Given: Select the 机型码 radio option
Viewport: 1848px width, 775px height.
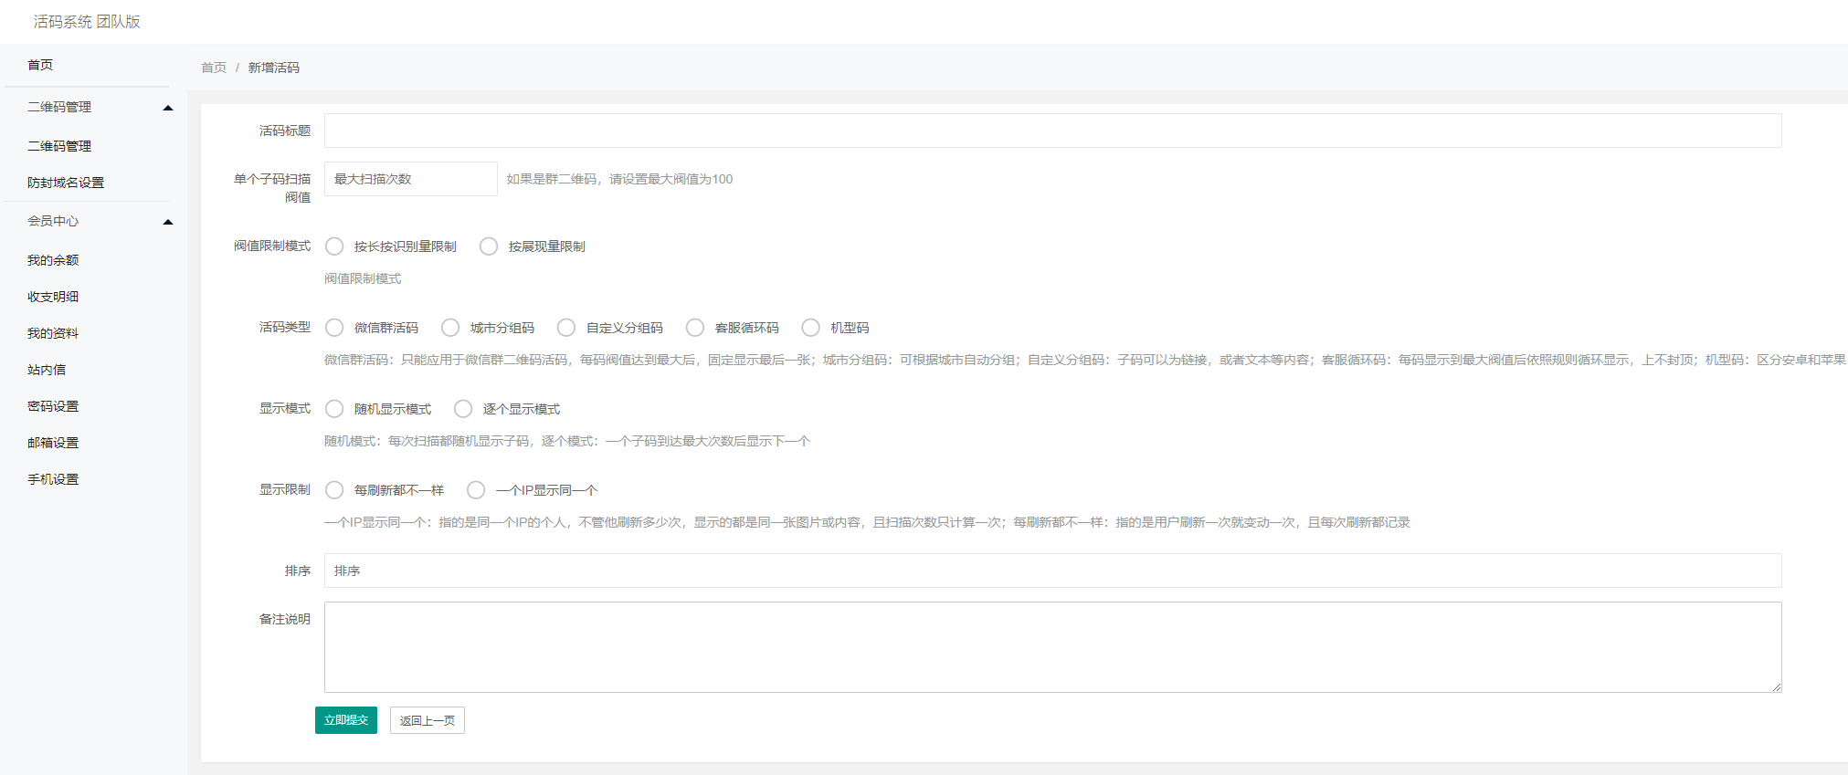Looking at the screenshot, I should (811, 328).
